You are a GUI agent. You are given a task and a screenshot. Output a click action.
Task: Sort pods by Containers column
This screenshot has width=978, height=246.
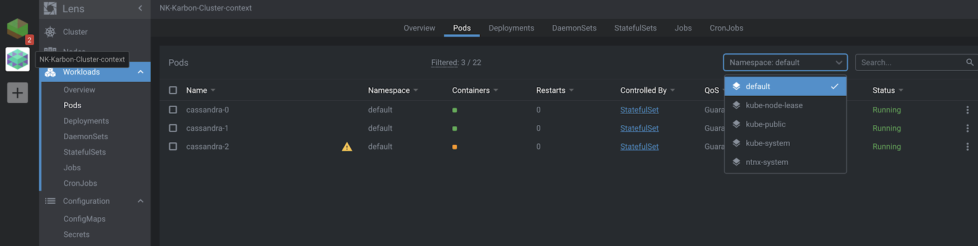coord(475,90)
